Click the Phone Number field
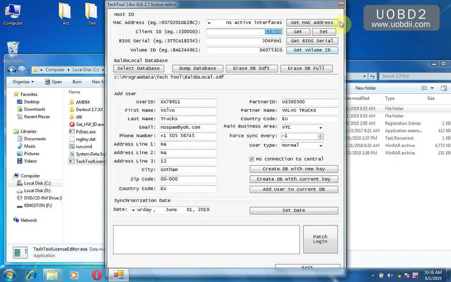Screen dimensions: 451x282 [x=188, y=136]
